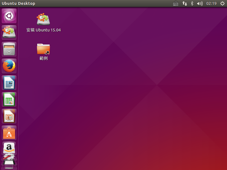Select the 安裝 Ubuntu 15.04 desktop icon
Screen dimensions: 227x170
pos(44,23)
